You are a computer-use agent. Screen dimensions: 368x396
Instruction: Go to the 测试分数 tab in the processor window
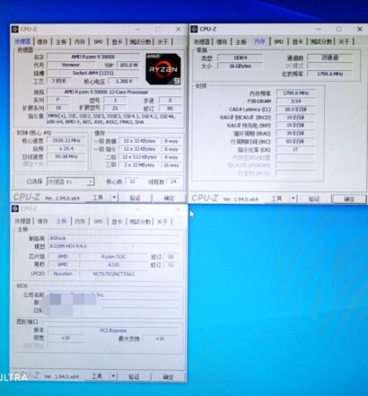[140, 42]
